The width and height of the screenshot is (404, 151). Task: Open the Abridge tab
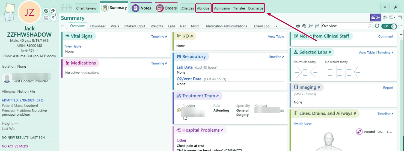coord(203,8)
